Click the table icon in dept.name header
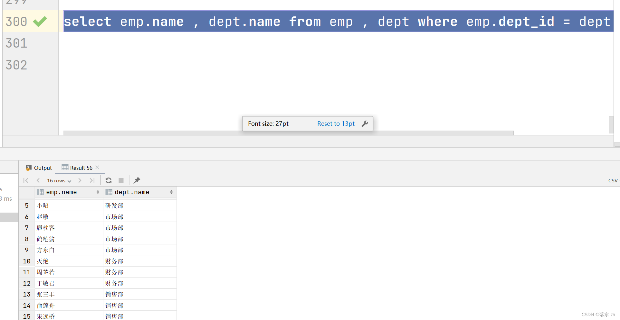 [109, 192]
